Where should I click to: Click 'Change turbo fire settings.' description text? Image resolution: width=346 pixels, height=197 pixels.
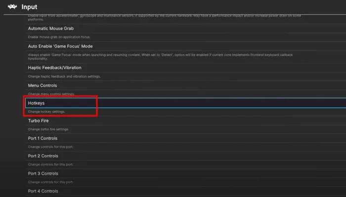click(48, 129)
